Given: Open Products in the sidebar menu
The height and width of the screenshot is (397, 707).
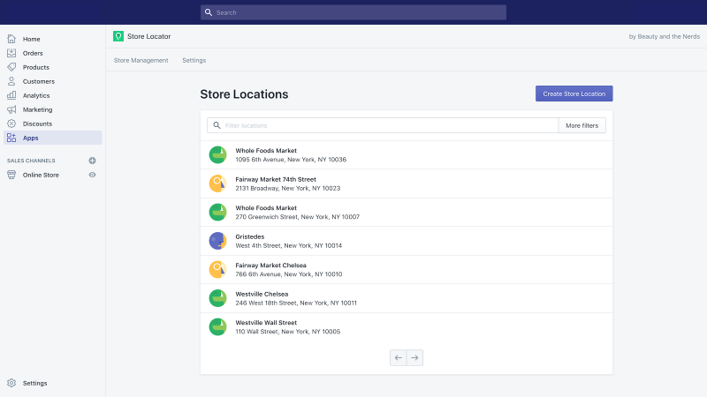Looking at the screenshot, I should click(x=53, y=67).
